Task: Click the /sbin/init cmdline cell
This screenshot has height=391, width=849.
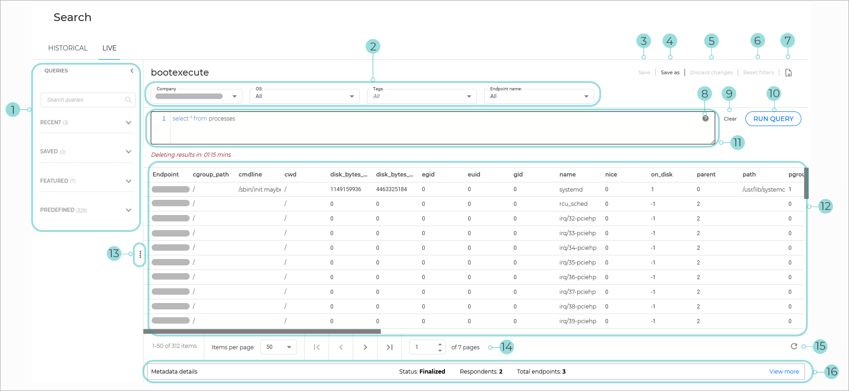Action: [260, 189]
